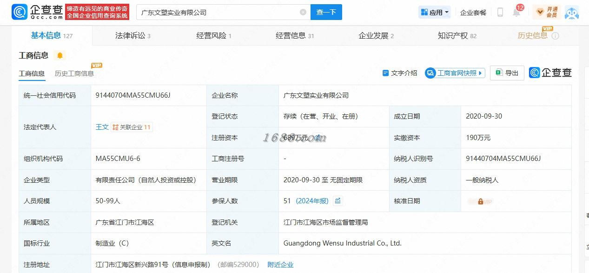Image resolution: width=589 pixels, height=273 pixels.
Task: Switch to 知识产权 tab
Action: coord(457,36)
